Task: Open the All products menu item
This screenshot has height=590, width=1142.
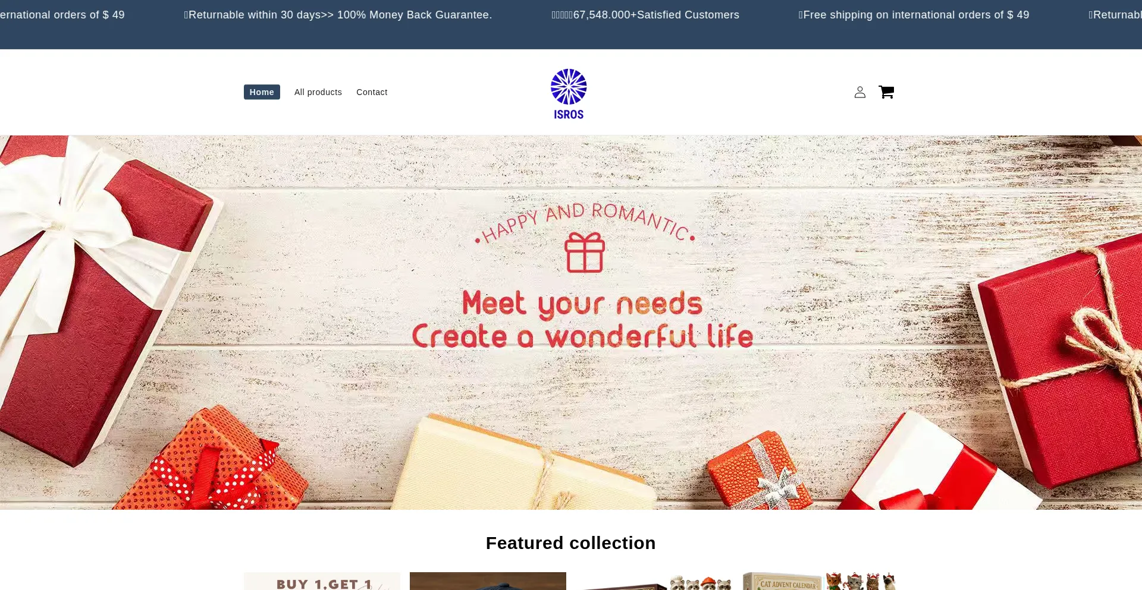Action: coord(318,92)
